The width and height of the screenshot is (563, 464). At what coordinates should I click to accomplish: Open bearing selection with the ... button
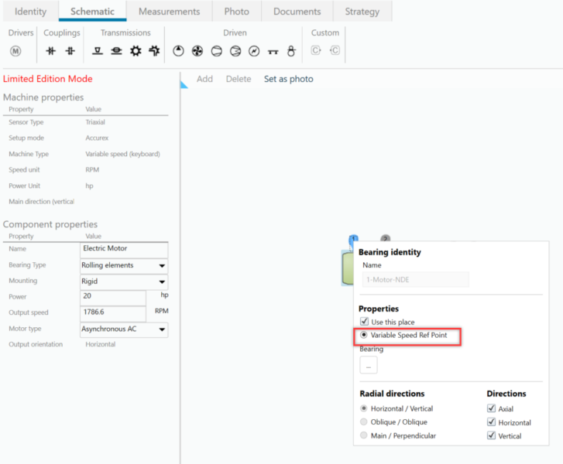tap(369, 366)
